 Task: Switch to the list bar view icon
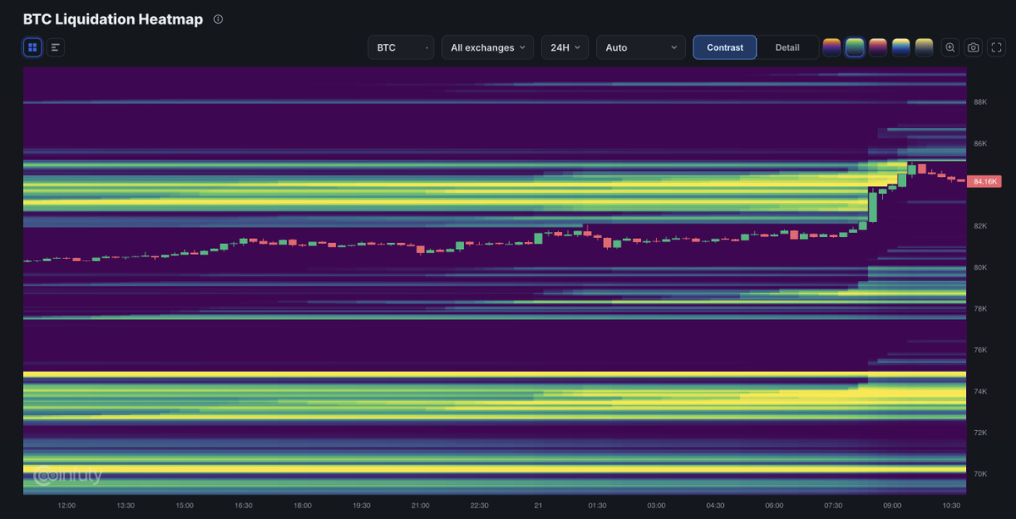[56, 47]
